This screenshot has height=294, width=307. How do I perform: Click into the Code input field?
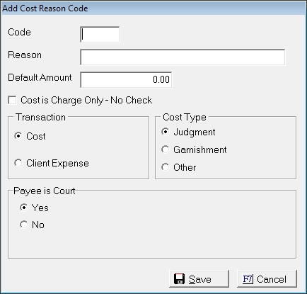coord(100,35)
